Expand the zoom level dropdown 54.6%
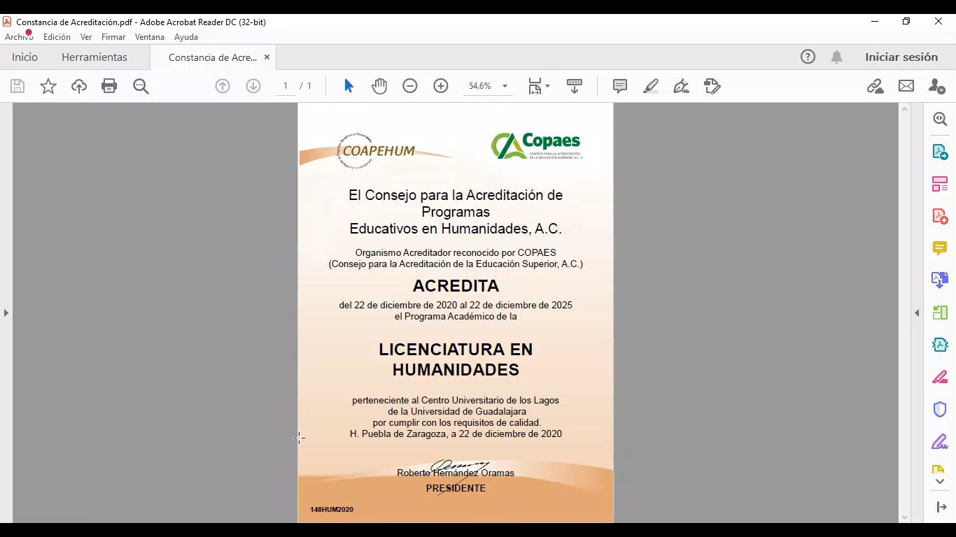 point(505,86)
